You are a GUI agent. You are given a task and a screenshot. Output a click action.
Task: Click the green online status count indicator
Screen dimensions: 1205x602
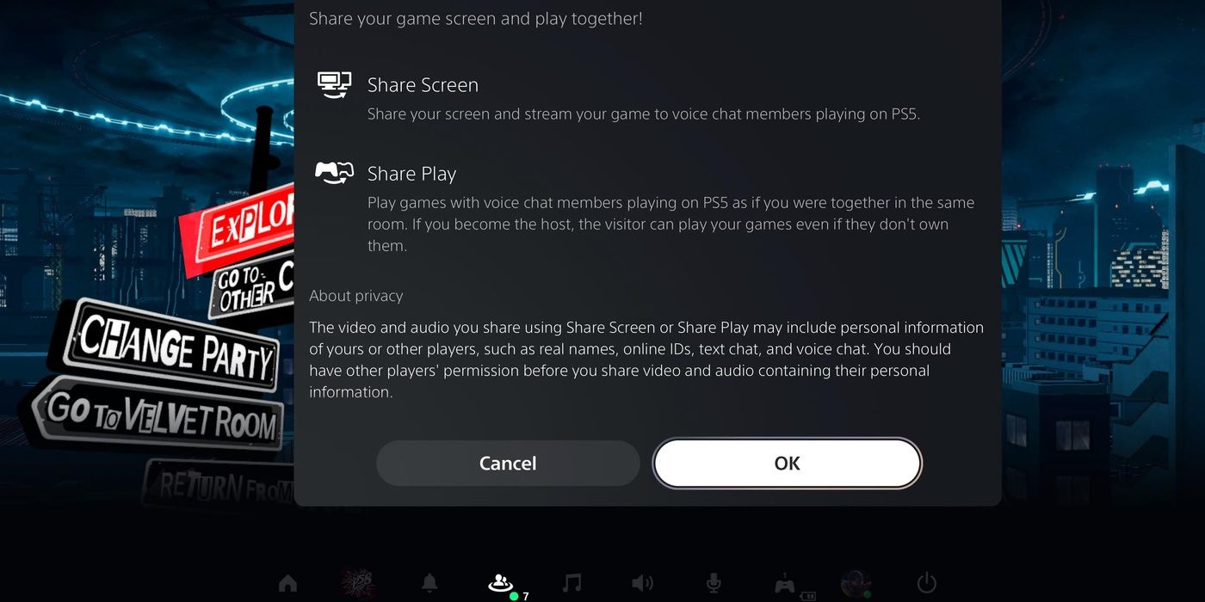519,596
